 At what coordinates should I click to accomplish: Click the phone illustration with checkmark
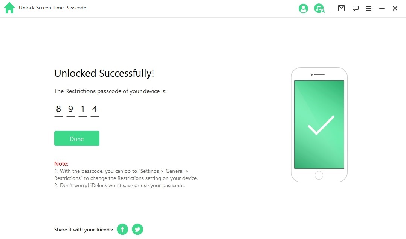pyautogui.click(x=319, y=125)
